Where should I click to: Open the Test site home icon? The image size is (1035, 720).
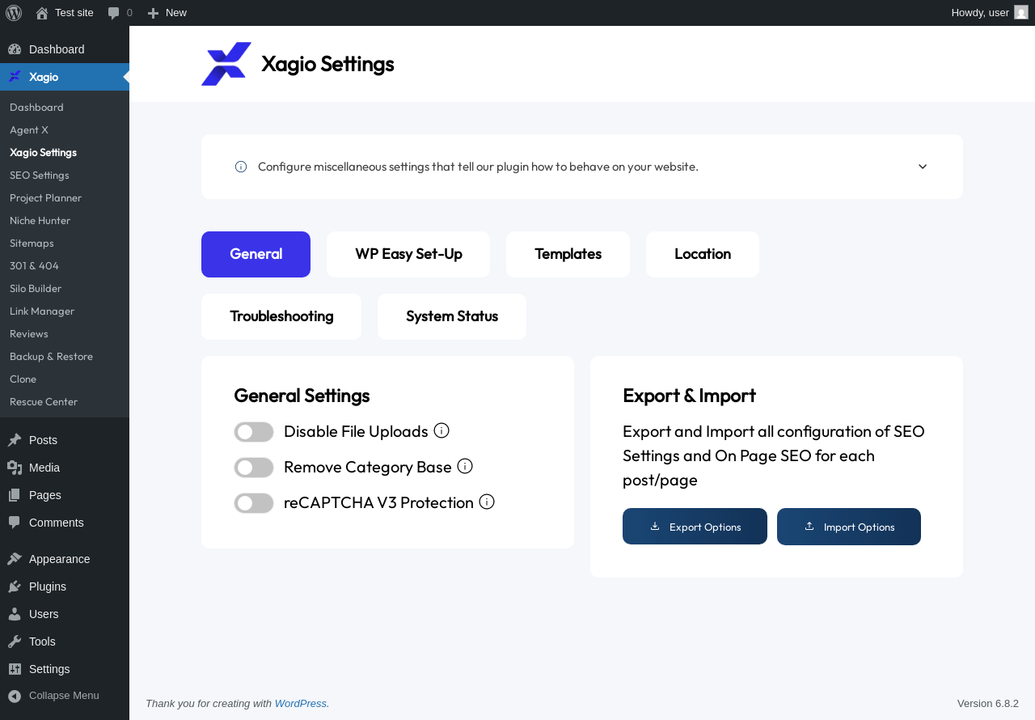(x=42, y=13)
